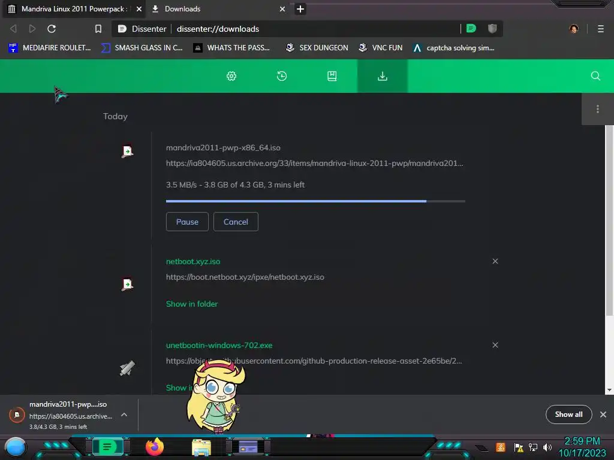The image size is (614, 460).
Task: Click the unetbootin exe file icon
Action: coord(127,368)
